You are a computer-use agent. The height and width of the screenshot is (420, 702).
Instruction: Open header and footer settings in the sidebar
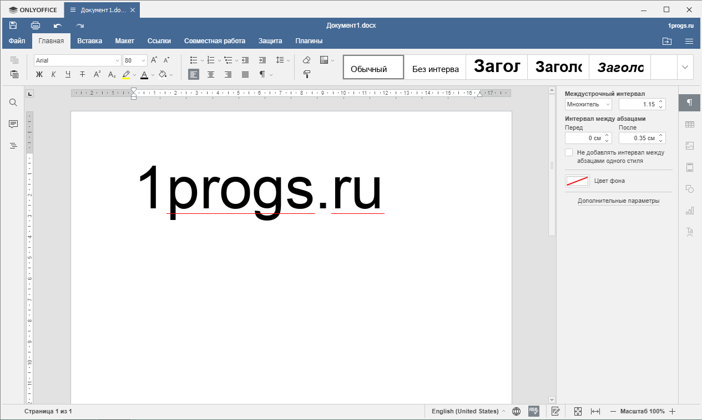pyautogui.click(x=690, y=167)
